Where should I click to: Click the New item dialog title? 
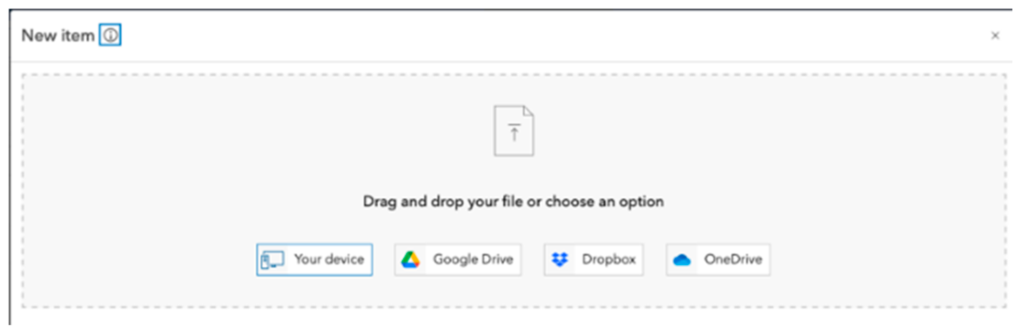58,36
